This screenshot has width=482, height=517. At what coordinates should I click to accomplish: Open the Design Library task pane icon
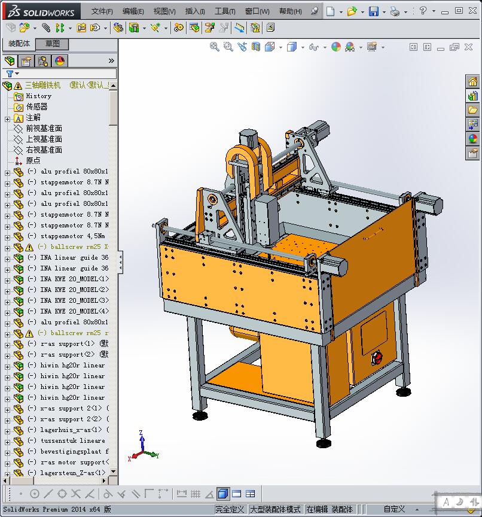[x=473, y=96]
